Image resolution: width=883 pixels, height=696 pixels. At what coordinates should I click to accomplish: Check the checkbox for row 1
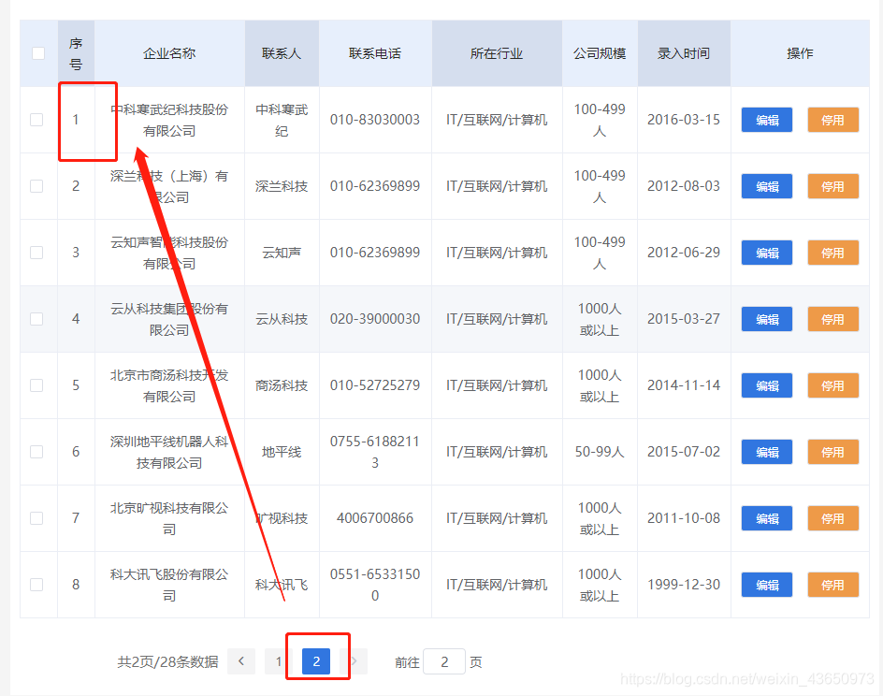[x=38, y=120]
